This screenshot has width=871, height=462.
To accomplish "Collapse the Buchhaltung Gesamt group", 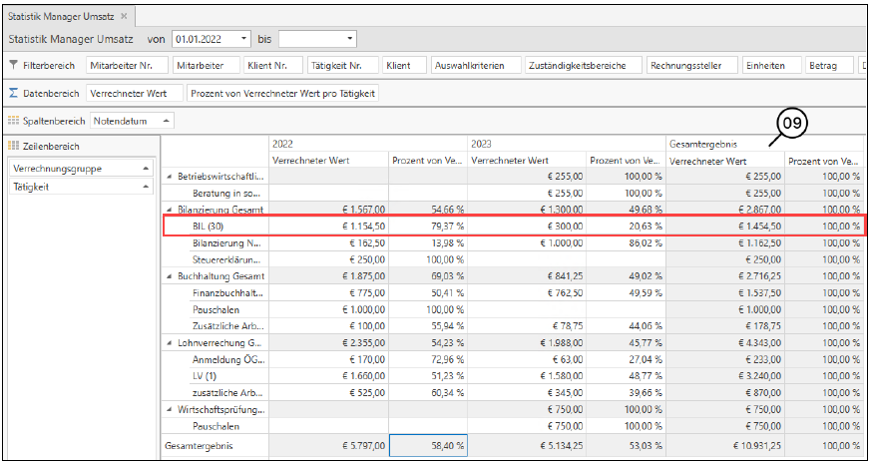I will point(168,276).
